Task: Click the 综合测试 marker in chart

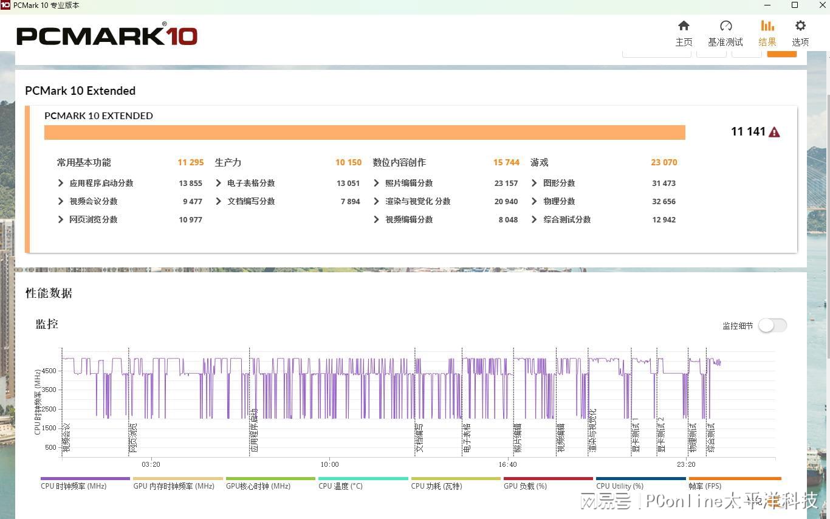Action: pyautogui.click(x=711, y=438)
